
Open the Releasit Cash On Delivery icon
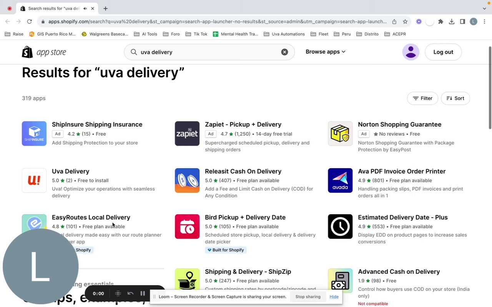pyautogui.click(x=187, y=180)
